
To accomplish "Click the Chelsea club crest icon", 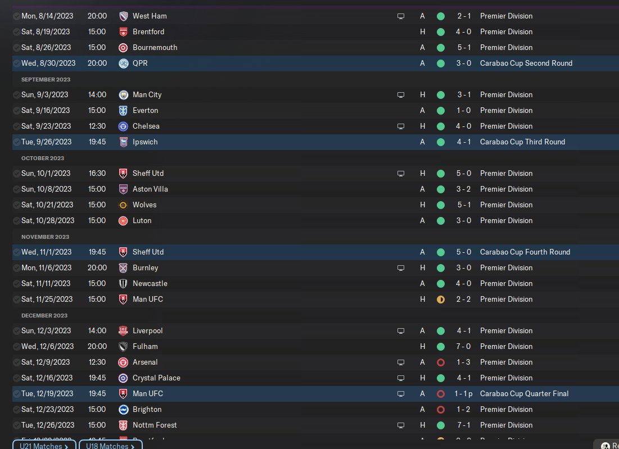I will point(123,126).
